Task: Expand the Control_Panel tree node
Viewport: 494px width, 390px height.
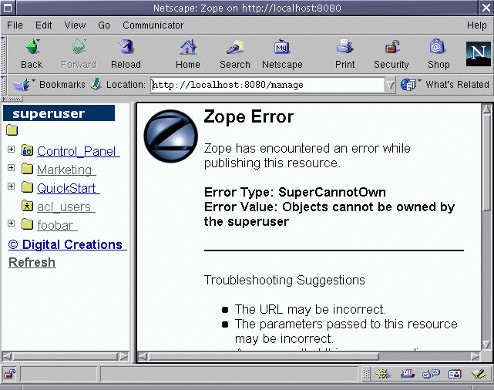Action: point(11,149)
